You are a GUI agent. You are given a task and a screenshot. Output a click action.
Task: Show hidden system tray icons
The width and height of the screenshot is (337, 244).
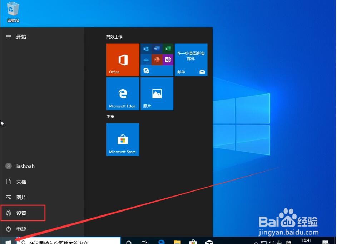(x=256, y=242)
